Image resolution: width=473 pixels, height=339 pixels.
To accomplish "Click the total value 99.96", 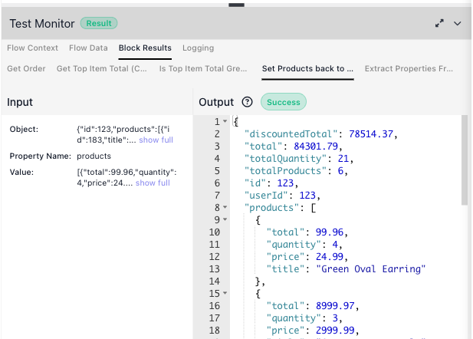I will [330, 232].
